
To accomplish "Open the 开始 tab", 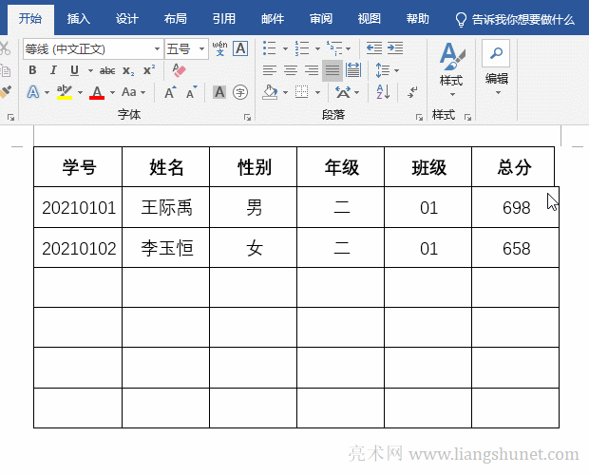I will 30,19.
